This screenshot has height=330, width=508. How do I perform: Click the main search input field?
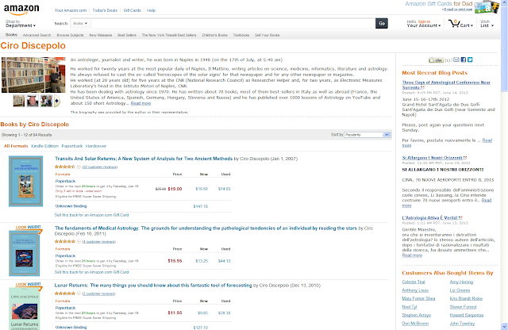[x=233, y=23]
